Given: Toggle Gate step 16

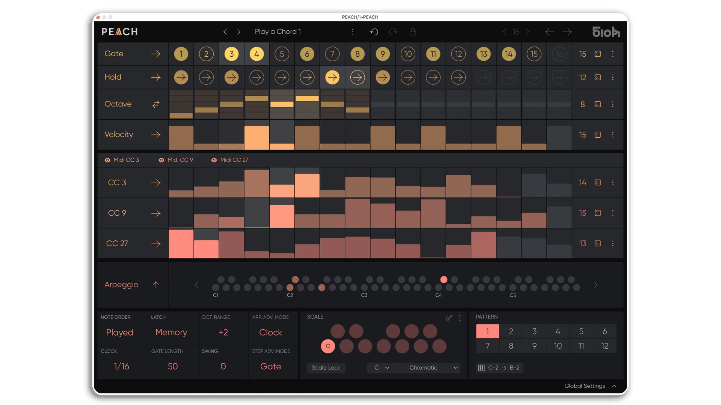Looking at the screenshot, I should pos(559,54).
